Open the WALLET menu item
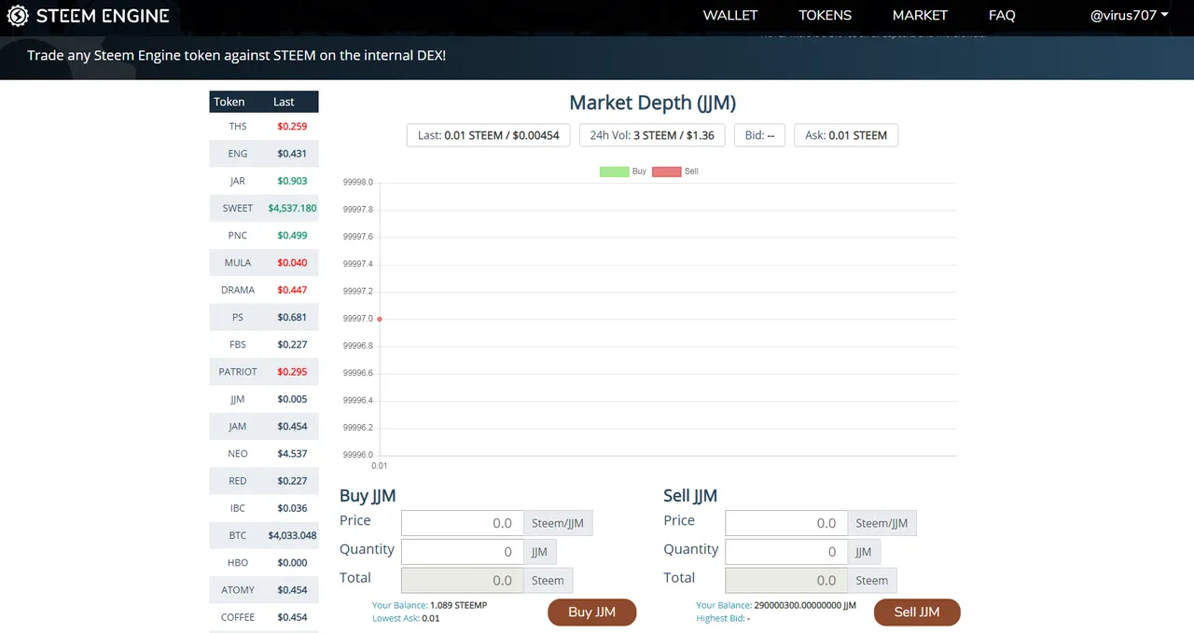Image resolution: width=1194 pixels, height=633 pixels. 730,16
